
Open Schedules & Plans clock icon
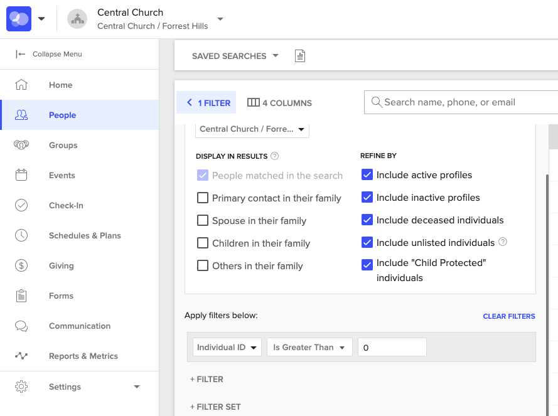tap(23, 235)
